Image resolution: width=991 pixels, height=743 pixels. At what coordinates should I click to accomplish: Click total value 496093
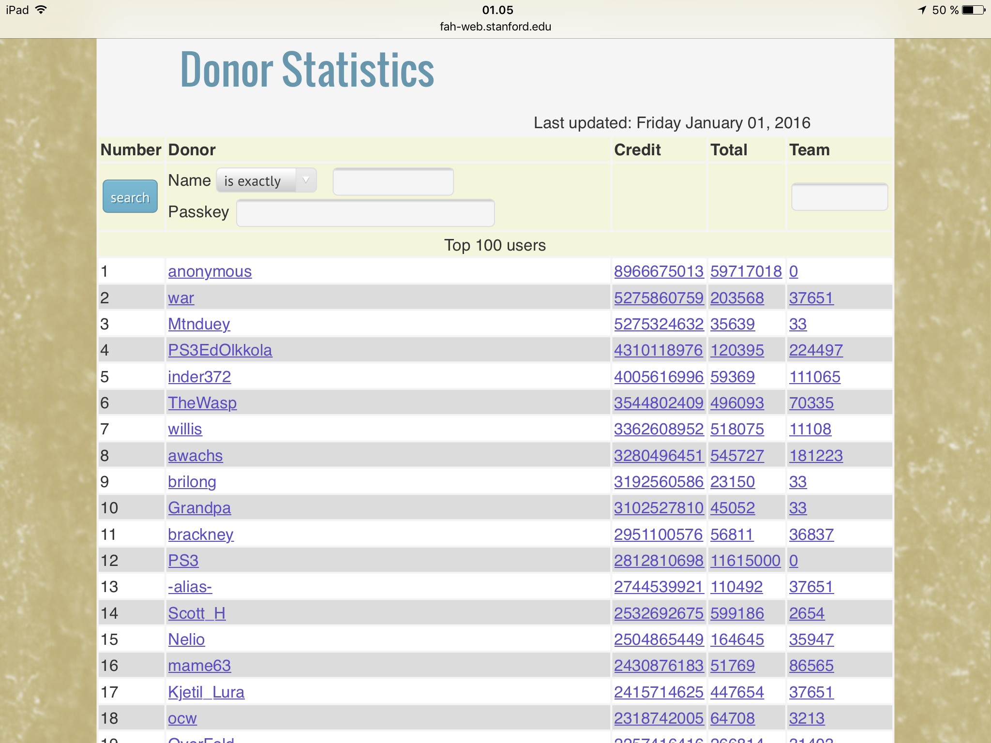(737, 402)
